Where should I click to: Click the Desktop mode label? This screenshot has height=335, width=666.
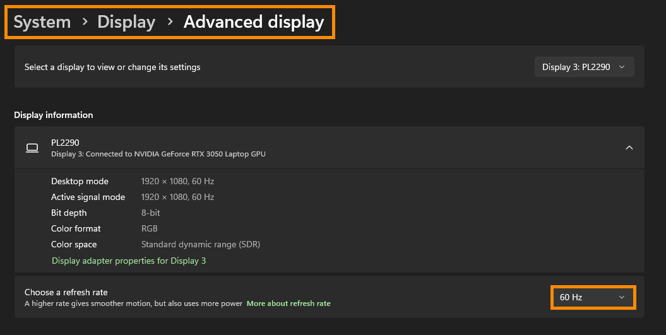point(80,181)
